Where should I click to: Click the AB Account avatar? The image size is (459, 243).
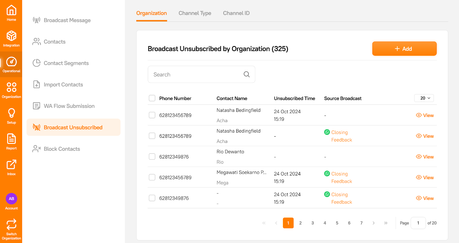pyautogui.click(x=11, y=199)
